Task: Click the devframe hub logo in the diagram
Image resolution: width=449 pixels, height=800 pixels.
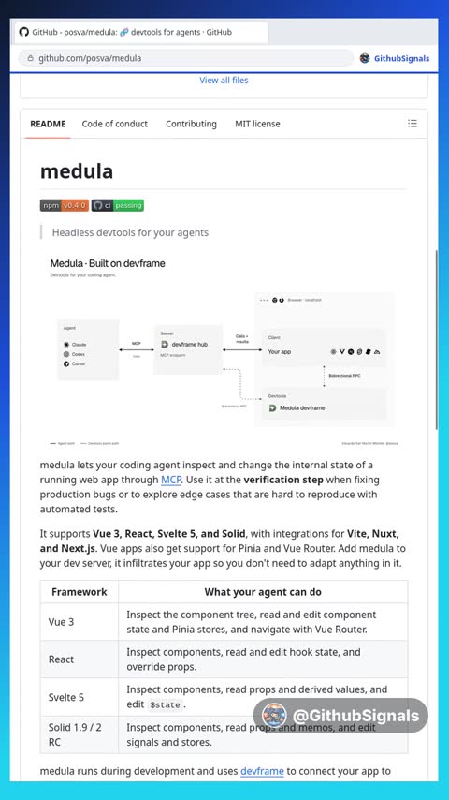Action: (165, 345)
